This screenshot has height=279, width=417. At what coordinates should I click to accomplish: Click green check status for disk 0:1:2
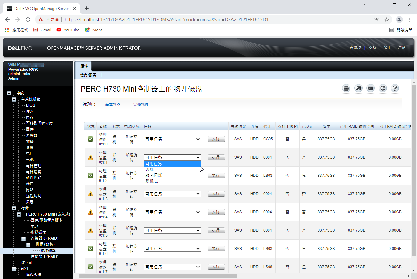(x=91, y=176)
